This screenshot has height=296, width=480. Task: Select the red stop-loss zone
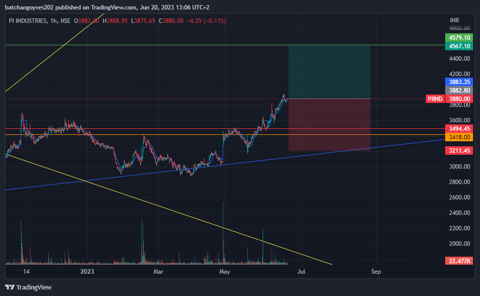[x=329, y=124]
